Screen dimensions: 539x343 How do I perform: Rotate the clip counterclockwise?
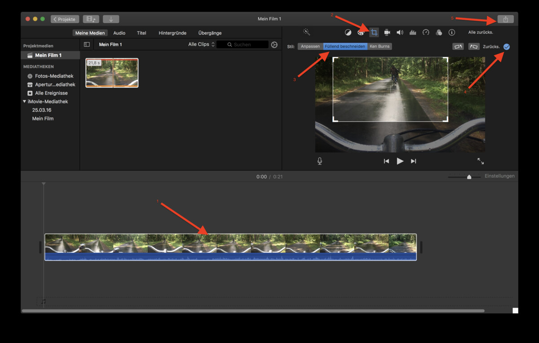(473, 46)
